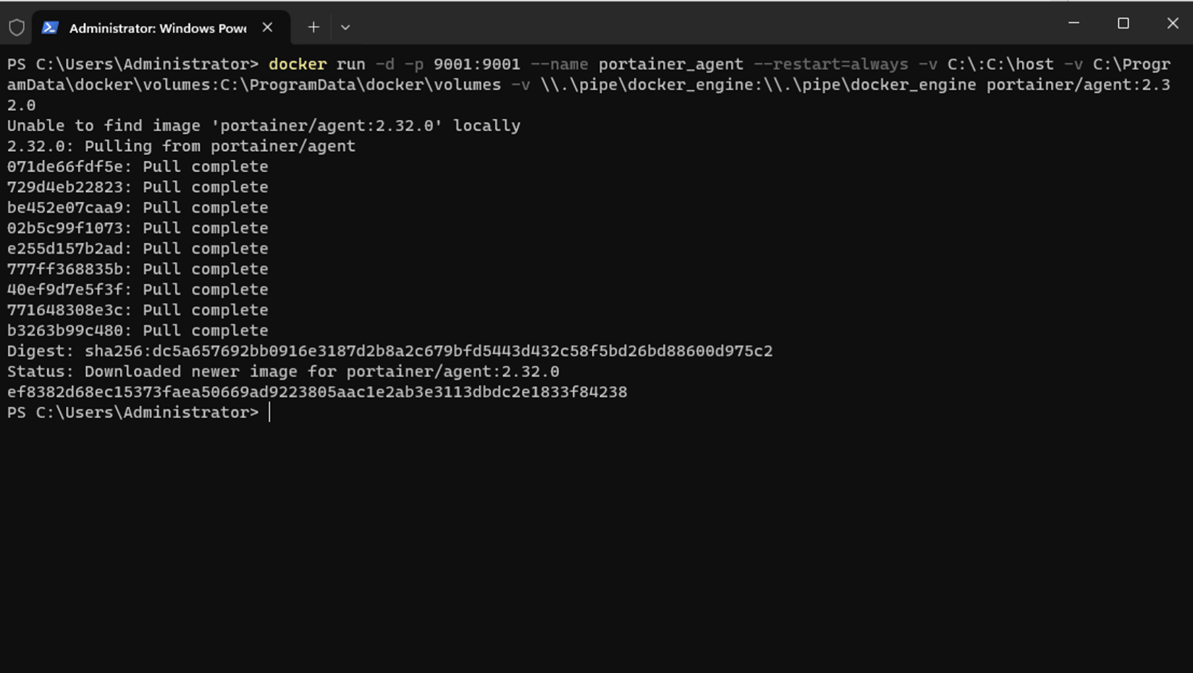The width and height of the screenshot is (1193, 673).
Task: Close the Administrator PowerShell tab
Action: pos(268,27)
